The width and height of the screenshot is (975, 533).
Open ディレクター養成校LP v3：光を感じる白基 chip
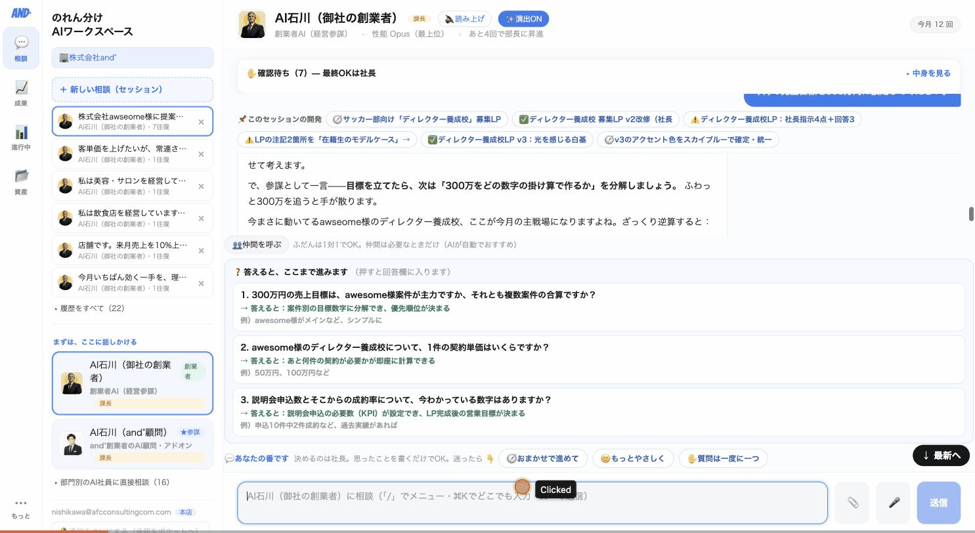pyautogui.click(x=507, y=140)
